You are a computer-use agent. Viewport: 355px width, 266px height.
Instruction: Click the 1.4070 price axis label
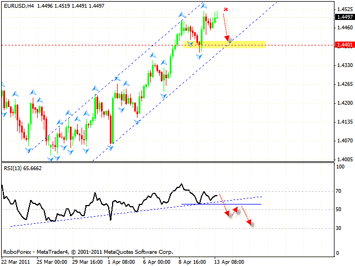(345, 141)
